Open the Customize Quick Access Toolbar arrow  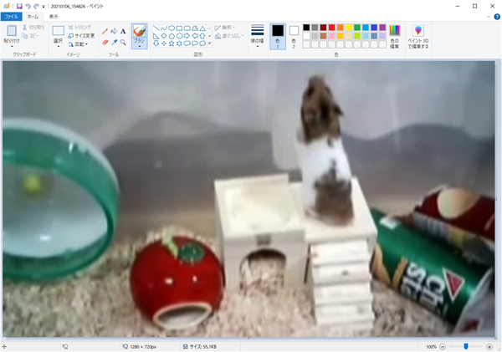tap(44, 7)
